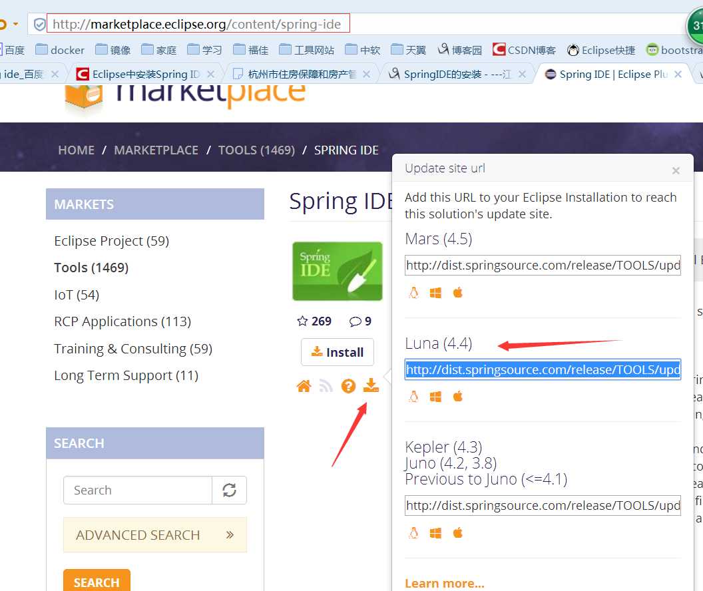The image size is (703, 591).
Task: Click the search refresh icon button
Action: [x=230, y=491]
